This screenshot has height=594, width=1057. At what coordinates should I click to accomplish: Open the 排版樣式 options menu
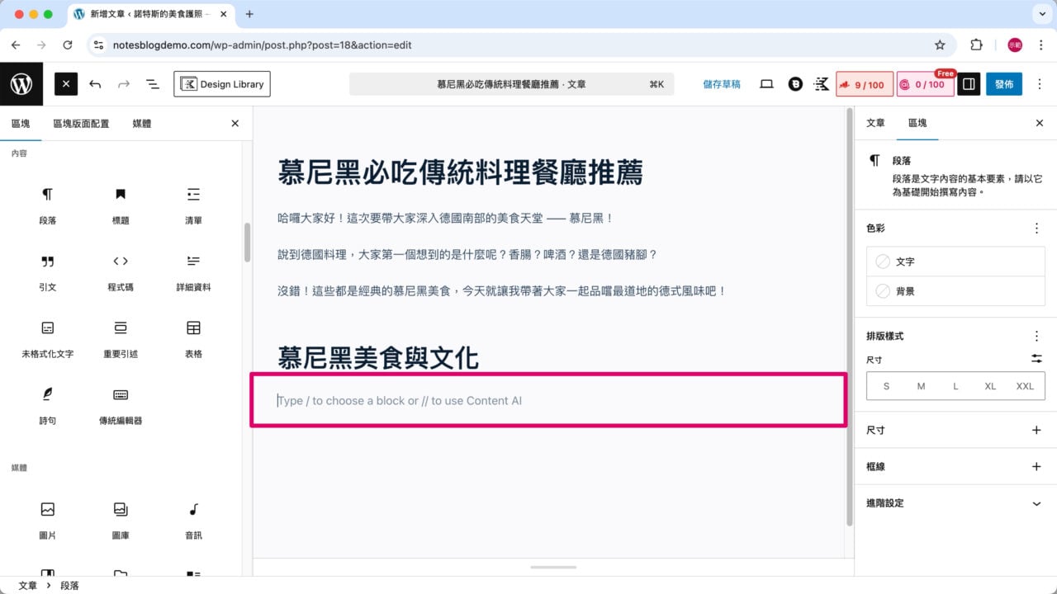1036,336
